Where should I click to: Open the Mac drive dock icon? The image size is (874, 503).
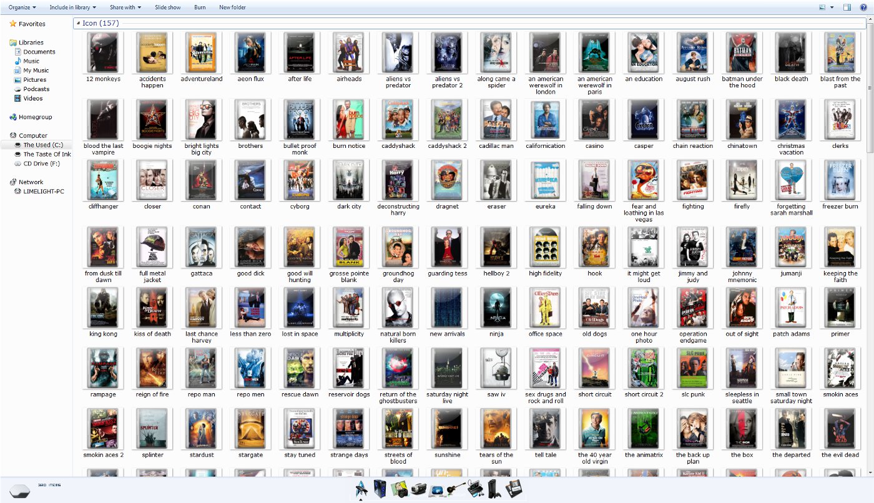click(437, 490)
